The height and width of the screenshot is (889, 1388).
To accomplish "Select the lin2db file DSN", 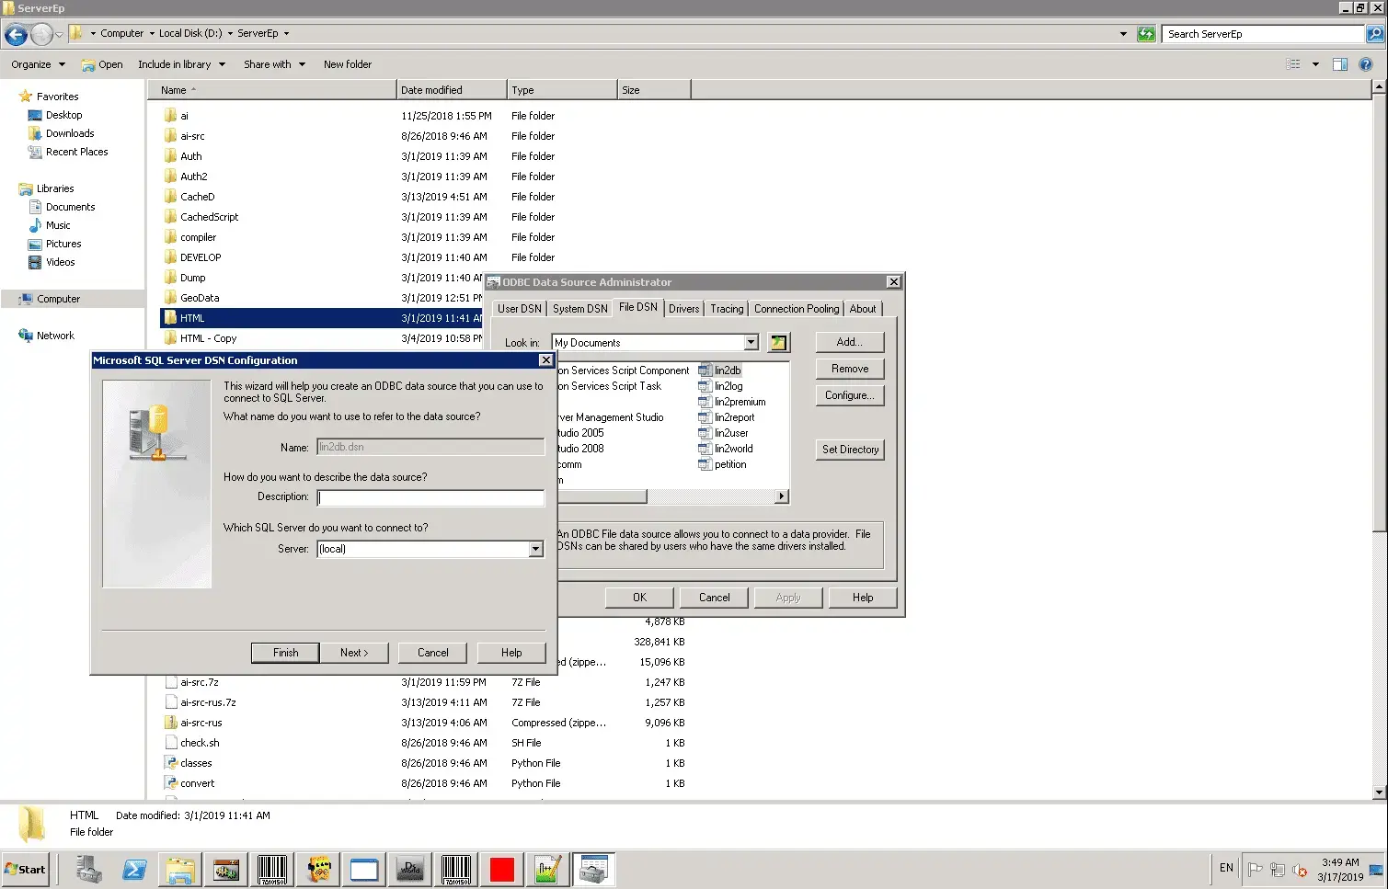I will tap(720, 370).
